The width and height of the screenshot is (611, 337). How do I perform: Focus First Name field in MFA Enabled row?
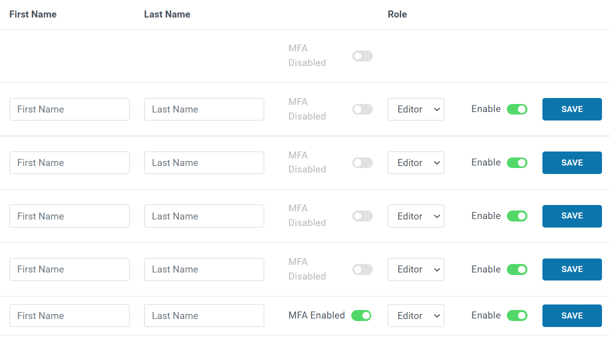[70, 315]
